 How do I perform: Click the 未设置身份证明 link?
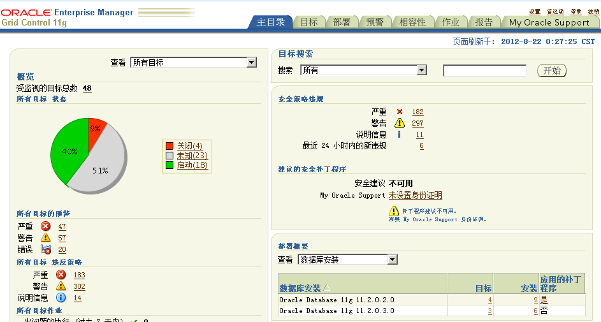point(415,195)
